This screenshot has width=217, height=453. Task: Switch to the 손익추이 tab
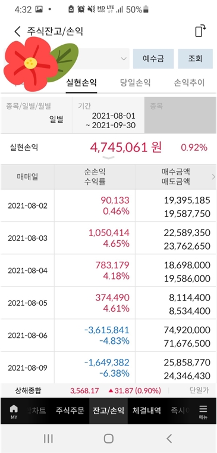189,83
